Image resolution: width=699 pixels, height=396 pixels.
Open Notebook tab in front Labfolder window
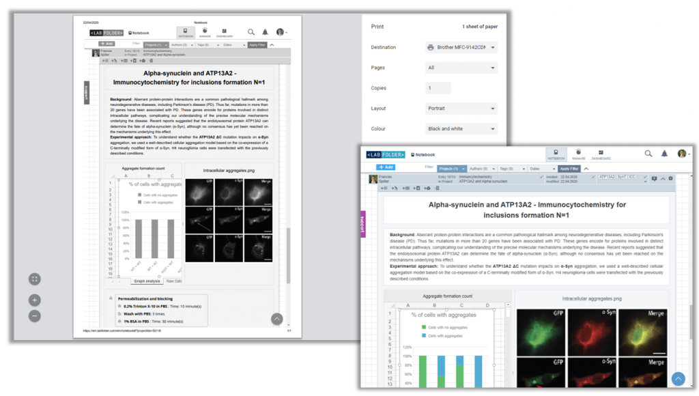[x=556, y=154]
